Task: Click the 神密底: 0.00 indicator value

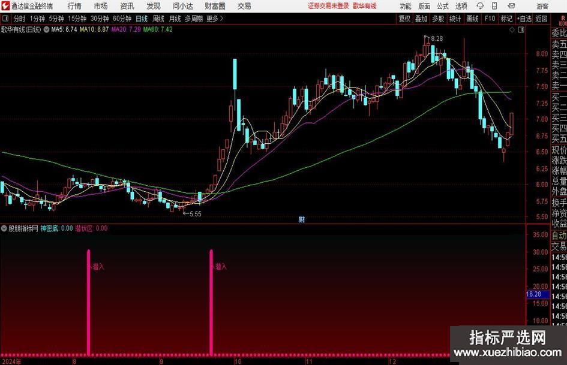Action: (x=56, y=228)
